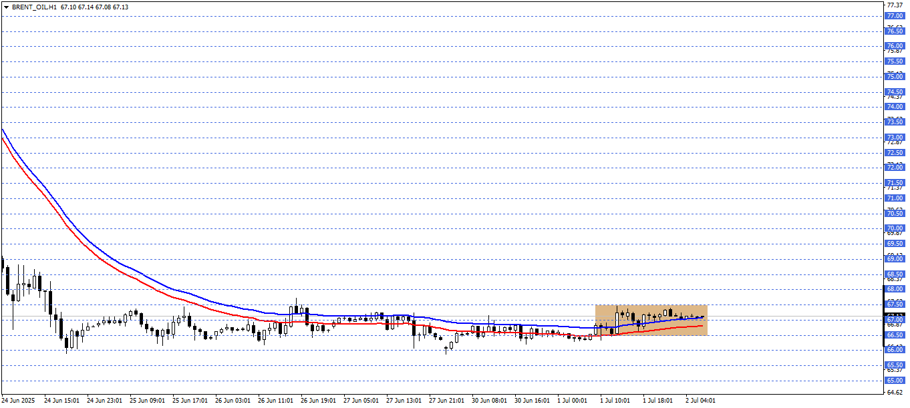The width and height of the screenshot is (910, 408).
Task: Click the 75.00 price level label
Action: (x=895, y=77)
